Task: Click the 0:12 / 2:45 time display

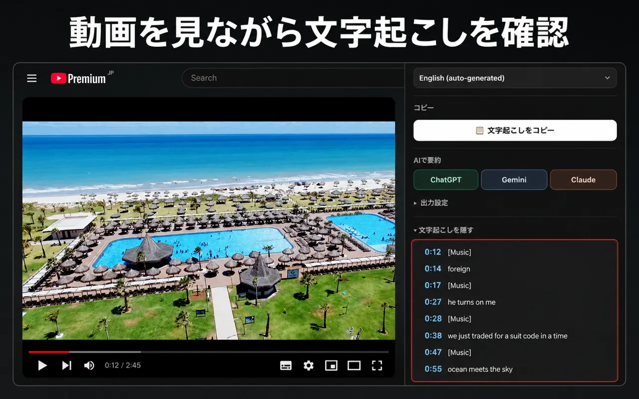Action: [123, 366]
